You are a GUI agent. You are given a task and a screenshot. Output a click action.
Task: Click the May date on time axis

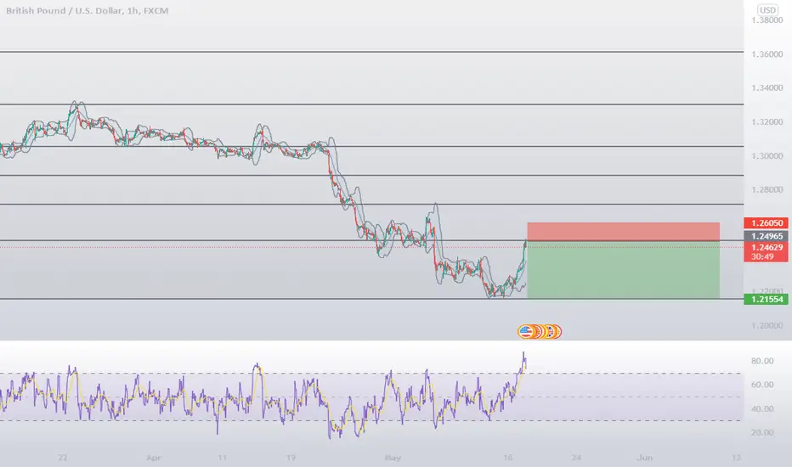393,458
